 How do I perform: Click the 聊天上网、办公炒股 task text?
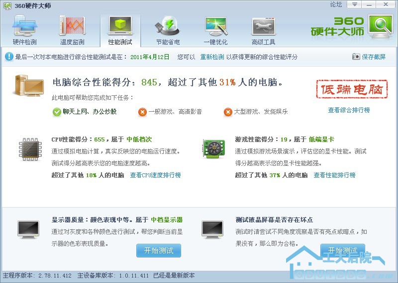[x=90, y=112]
